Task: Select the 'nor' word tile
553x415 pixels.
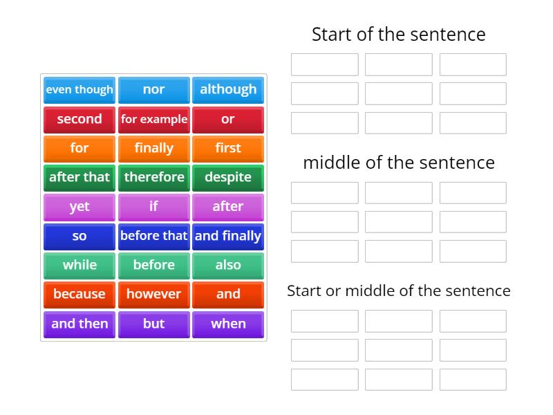Action: 153,90
